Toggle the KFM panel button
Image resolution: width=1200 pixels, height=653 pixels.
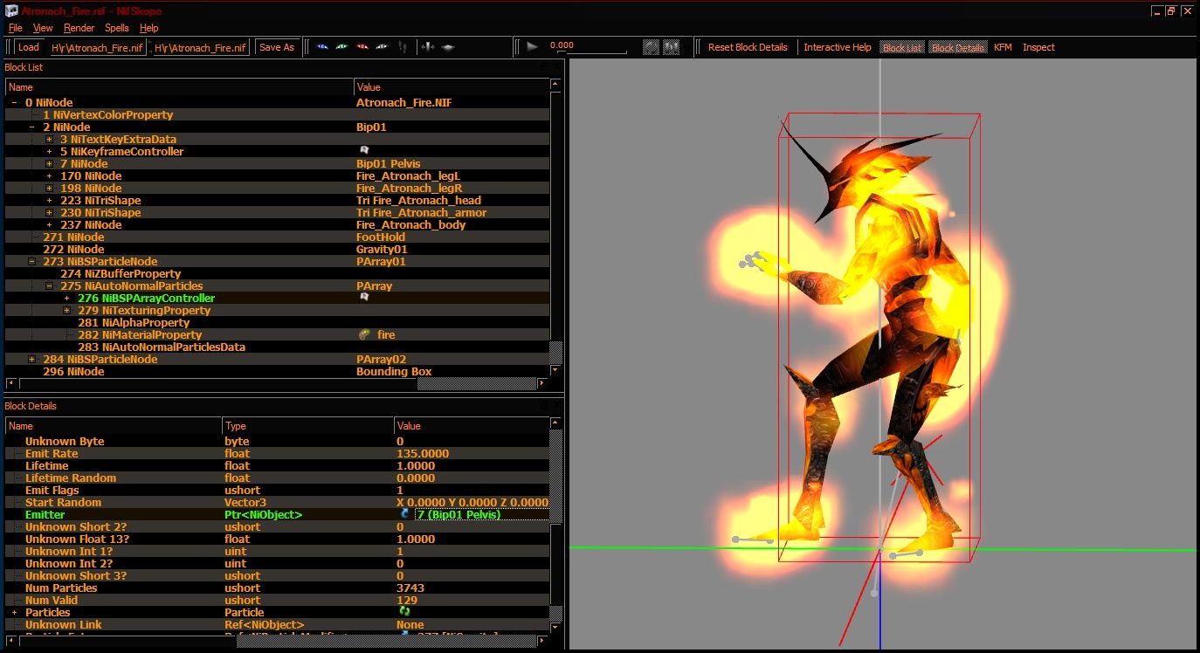coord(1003,47)
